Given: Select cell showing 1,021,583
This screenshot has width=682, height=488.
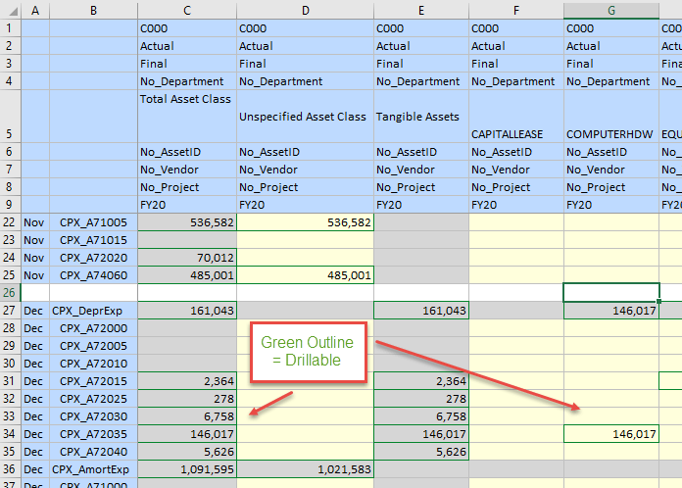Looking at the screenshot, I should click(x=305, y=469).
